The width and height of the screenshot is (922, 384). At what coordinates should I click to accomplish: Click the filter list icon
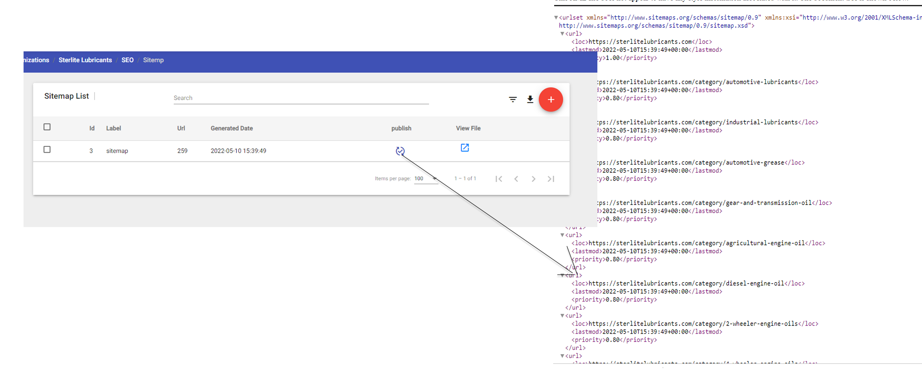pos(513,99)
